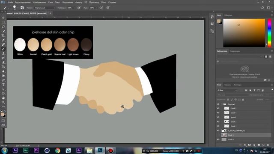Hide layer Слой 4

[218, 113]
